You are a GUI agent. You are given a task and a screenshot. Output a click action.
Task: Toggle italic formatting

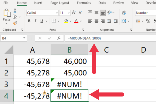[35, 21]
